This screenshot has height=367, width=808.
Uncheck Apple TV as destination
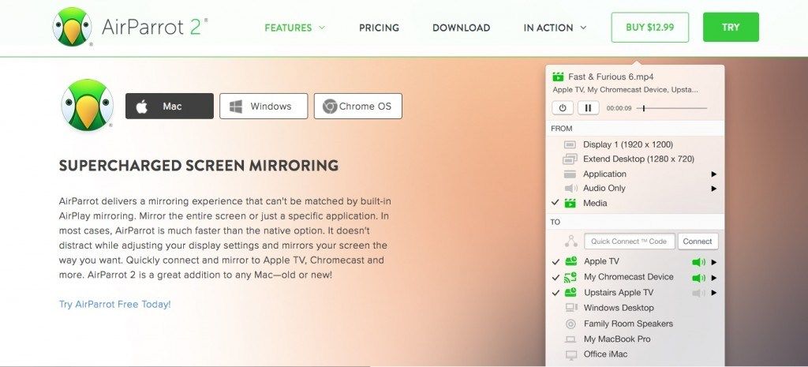point(555,261)
